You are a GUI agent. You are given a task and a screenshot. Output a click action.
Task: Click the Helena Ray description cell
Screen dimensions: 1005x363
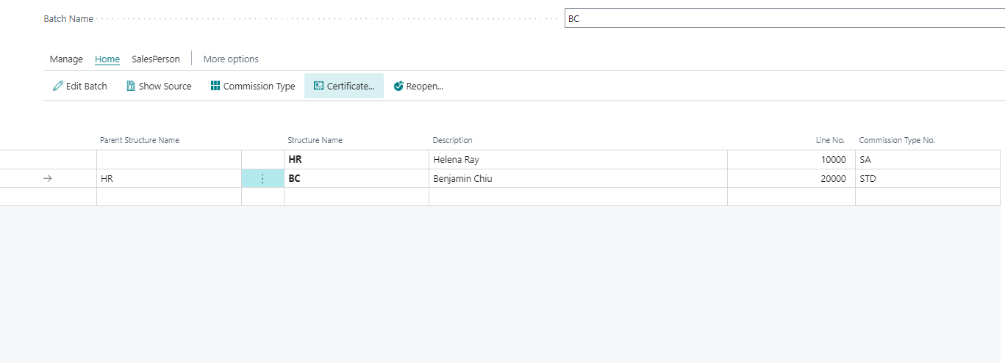tap(456, 160)
